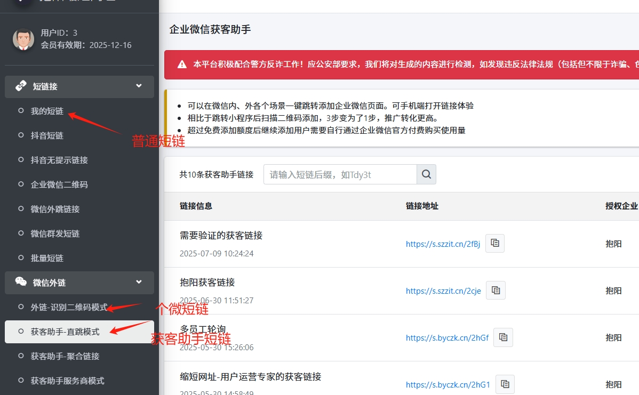The height and width of the screenshot is (395, 639).
Task: Click the user avatar picture
Action: (23, 39)
